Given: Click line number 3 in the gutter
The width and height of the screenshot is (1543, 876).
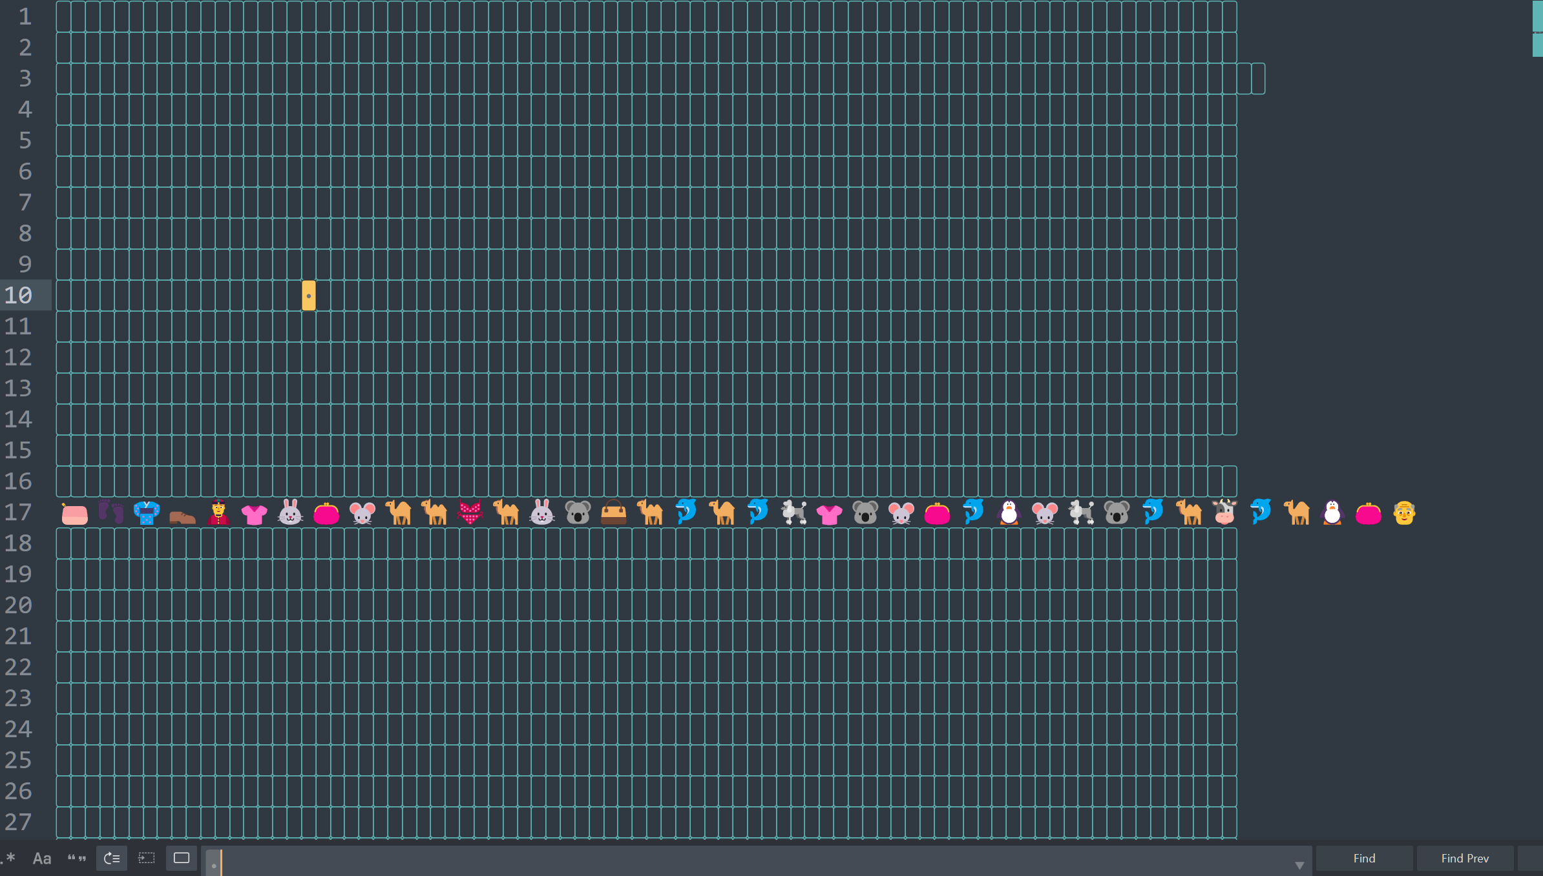Looking at the screenshot, I should click(x=25, y=79).
